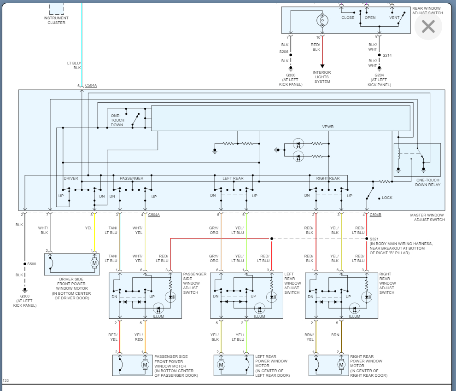Click the 'G204' ground label
This screenshot has width=456, height=391.
(x=379, y=75)
